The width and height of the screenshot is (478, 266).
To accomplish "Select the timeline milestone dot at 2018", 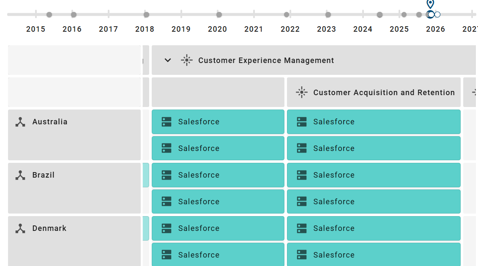I will 146,15.
